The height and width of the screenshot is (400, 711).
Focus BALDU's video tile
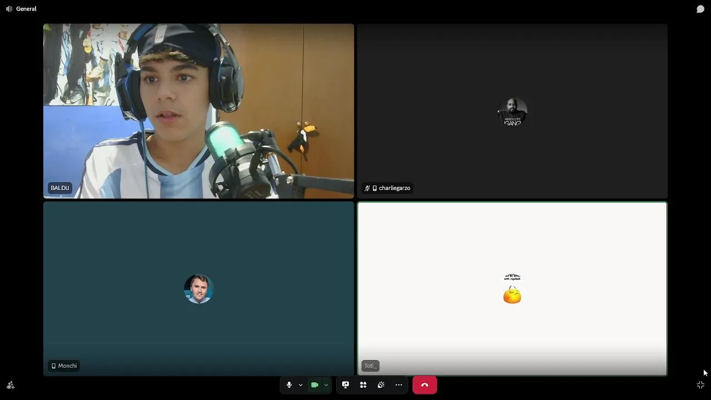pyautogui.click(x=199, y=111)
